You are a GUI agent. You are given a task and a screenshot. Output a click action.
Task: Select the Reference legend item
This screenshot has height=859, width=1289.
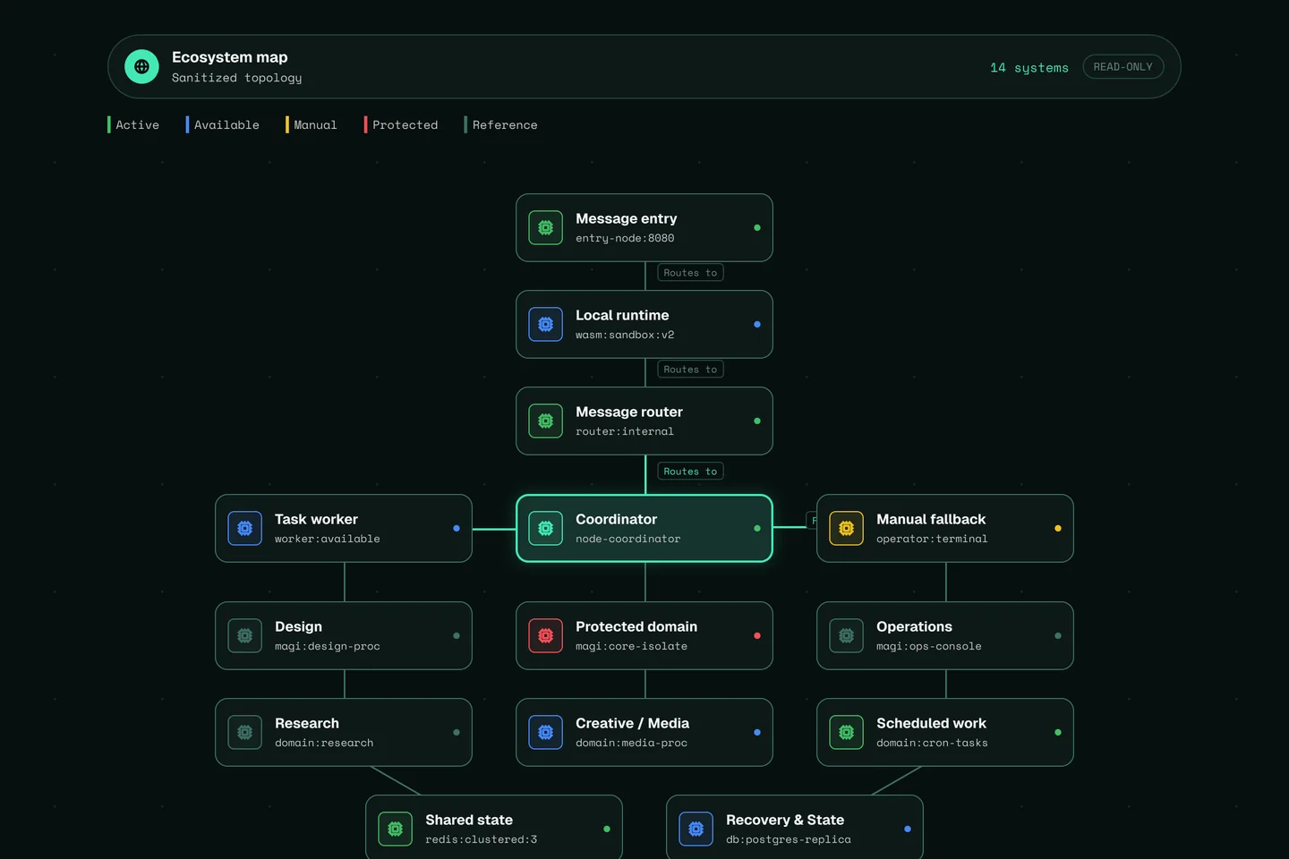[x=501, y=124]
